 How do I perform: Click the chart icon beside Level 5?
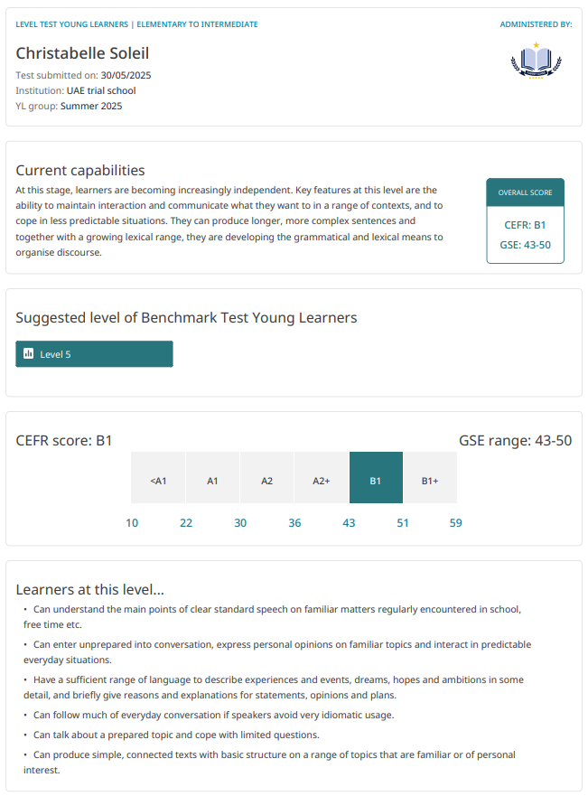28,354
